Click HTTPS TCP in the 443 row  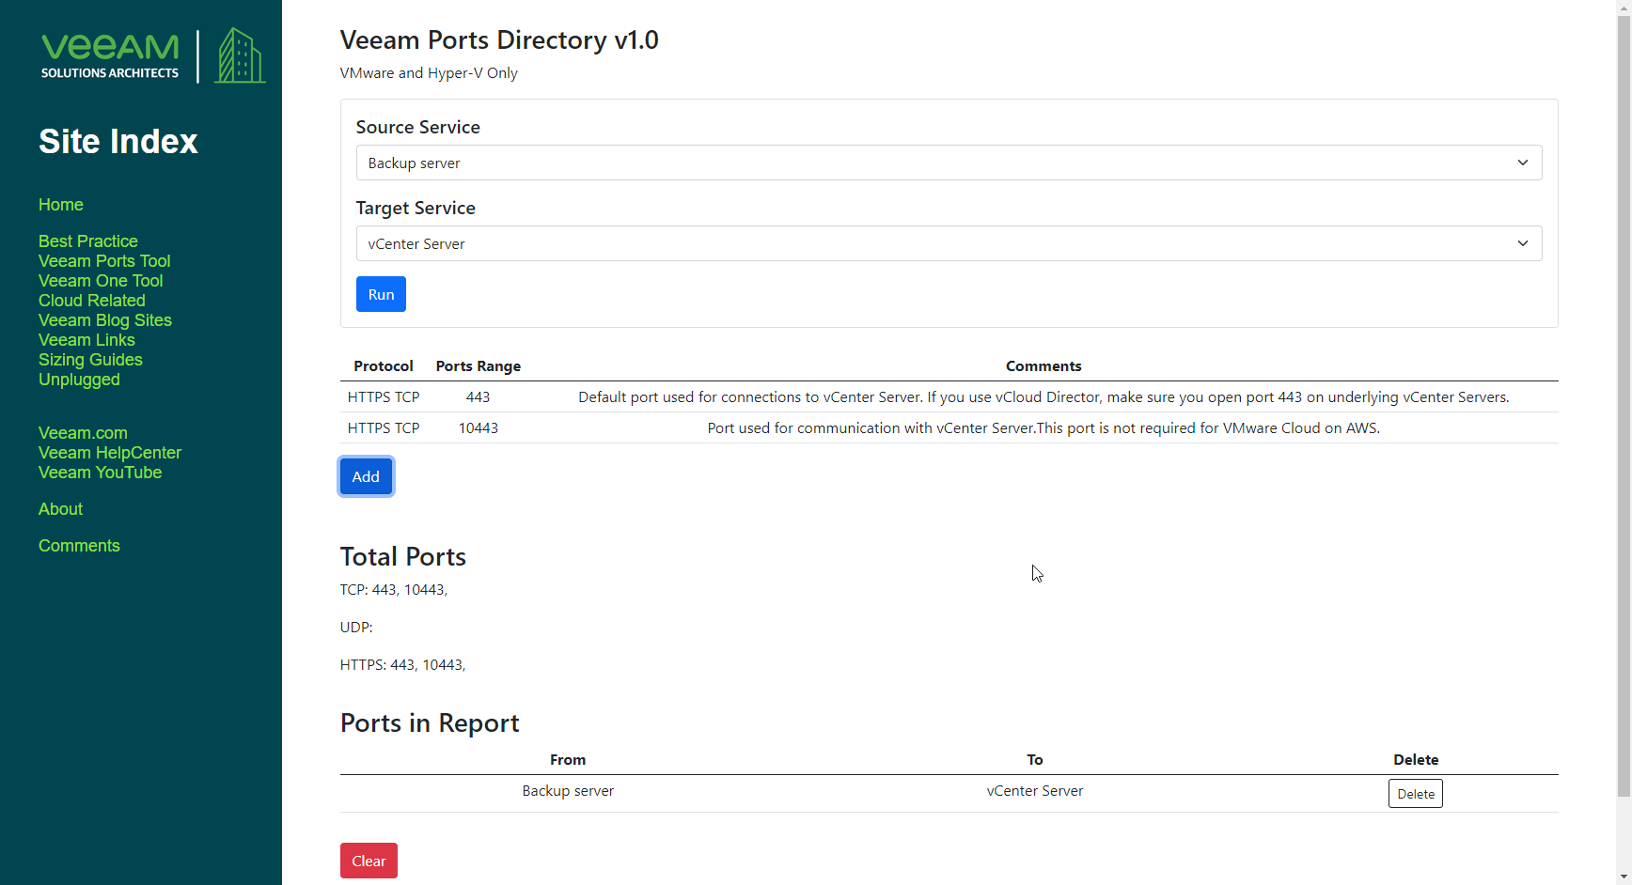click(x=384, y=397)
